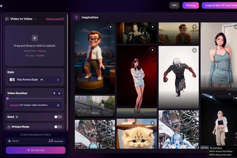The image size is (237, 158).
Task: Expand the Flat Anime Style selector
Action: tap(35, 80)
